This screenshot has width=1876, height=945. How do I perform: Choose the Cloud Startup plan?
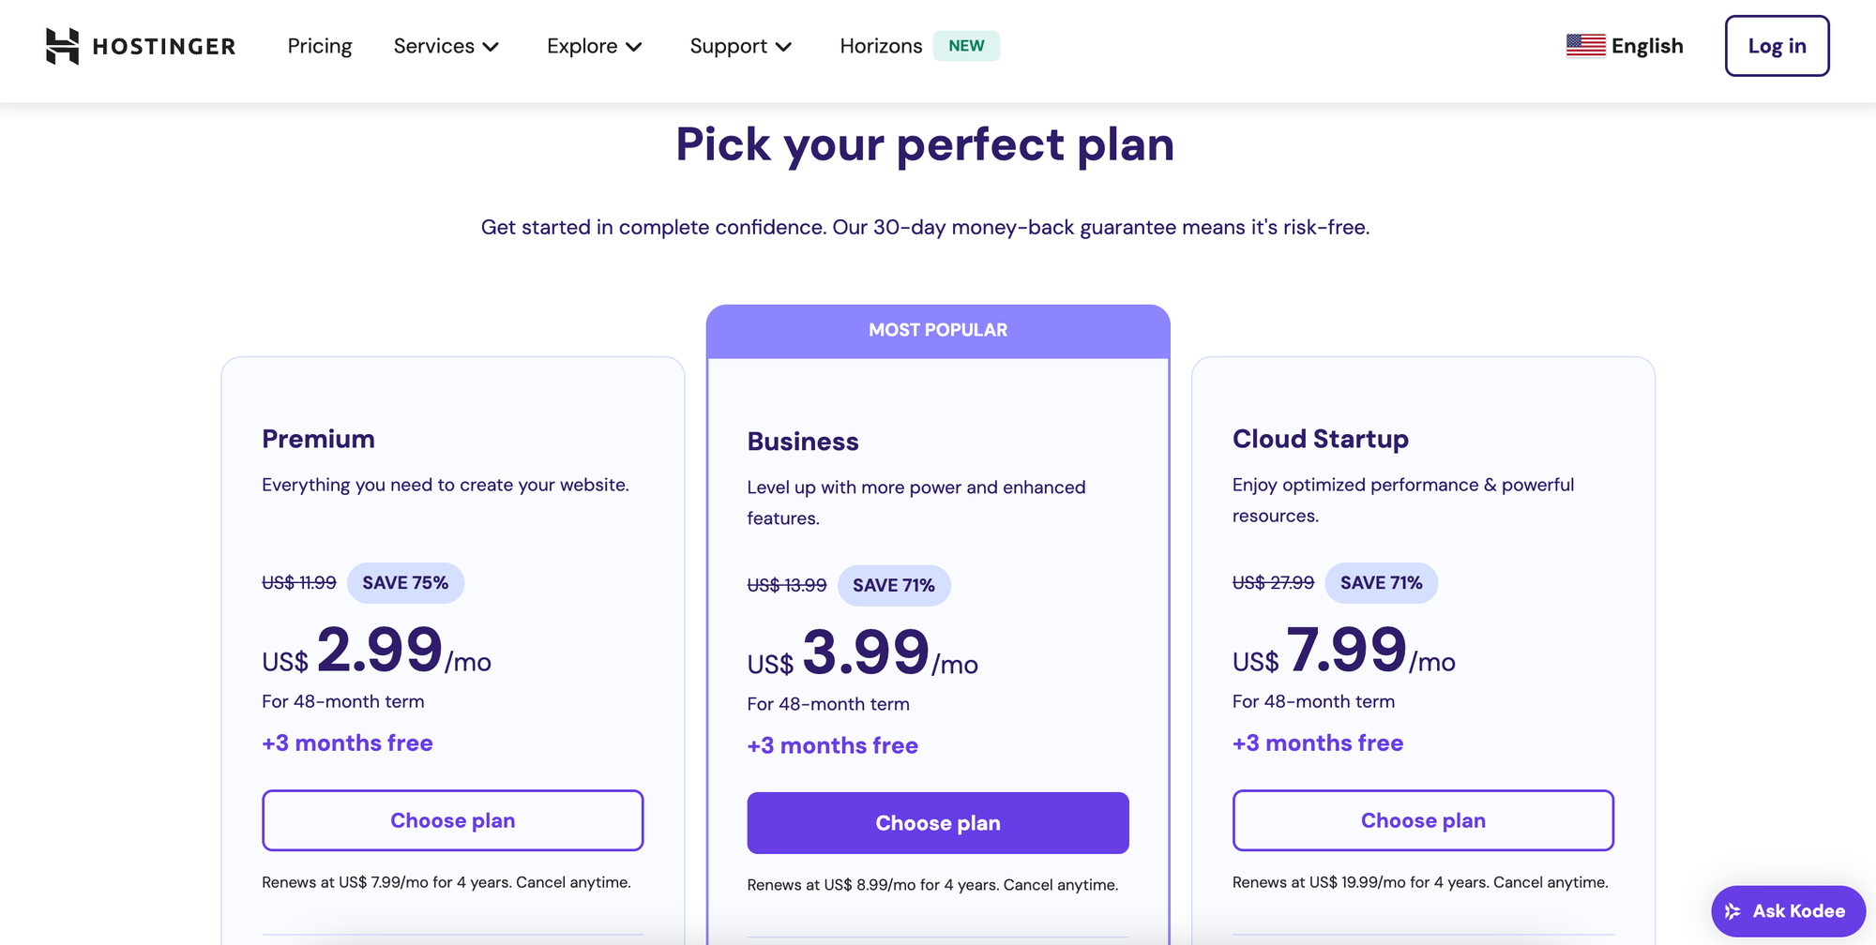(x=1423, y=820)
